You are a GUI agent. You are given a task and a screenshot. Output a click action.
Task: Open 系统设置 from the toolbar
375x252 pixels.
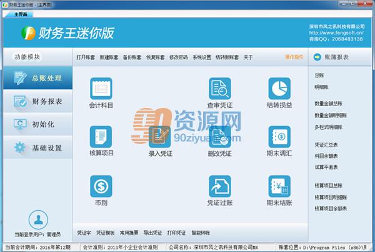point(202,57)
